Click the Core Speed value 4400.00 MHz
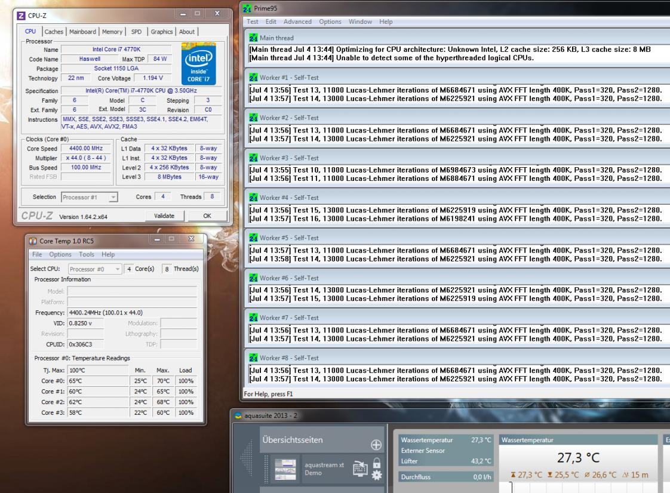Viewport: 670px width, 493px height. click(86, 148)
